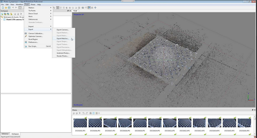This screenshot has height=138, width=257.
Task: Switch to the Workspace bottom tab
Action: coord(15,134)
